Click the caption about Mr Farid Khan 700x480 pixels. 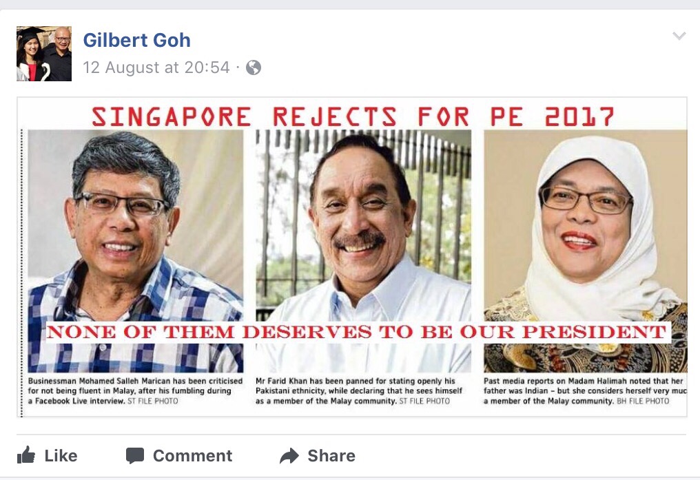point(359,390)
